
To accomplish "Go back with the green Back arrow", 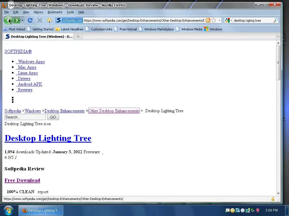I will pos(8,20).
